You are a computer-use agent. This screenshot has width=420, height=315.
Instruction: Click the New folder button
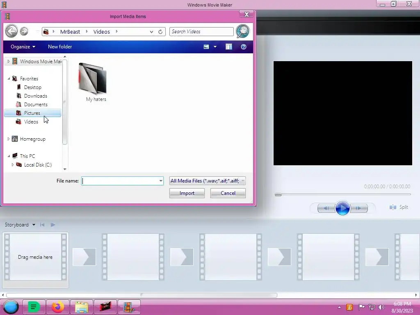click(x=60, y=47)
